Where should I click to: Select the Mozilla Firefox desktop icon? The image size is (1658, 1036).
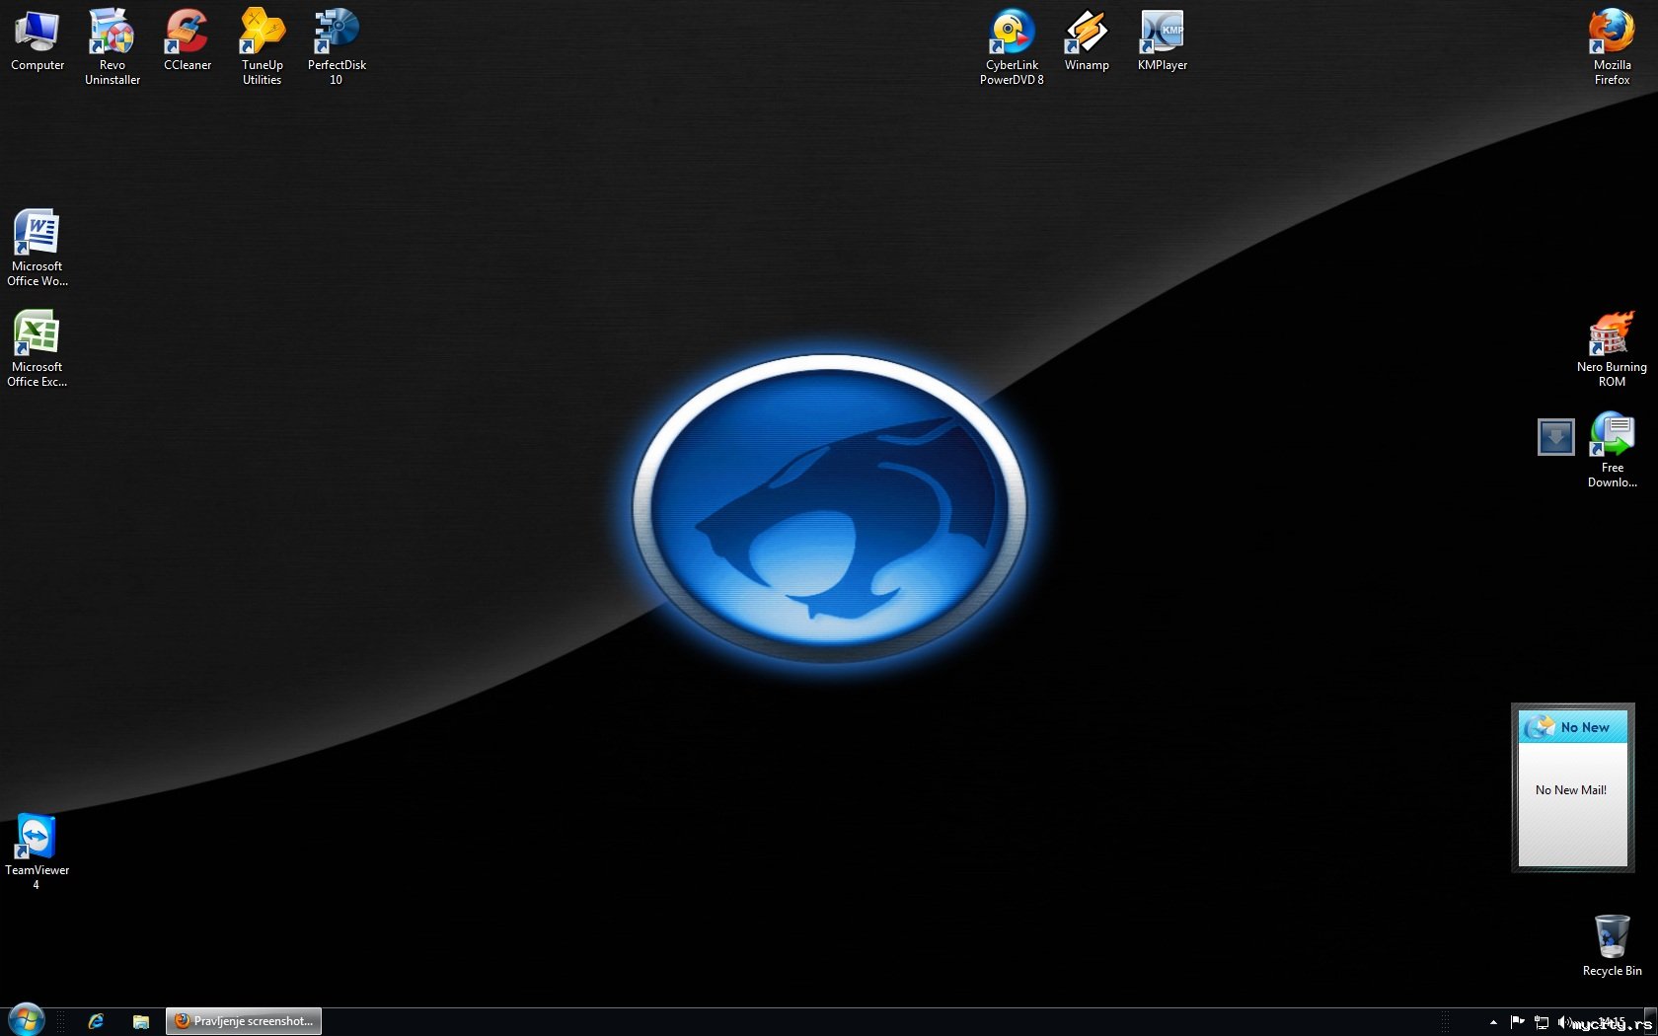tap(1612, 46)
